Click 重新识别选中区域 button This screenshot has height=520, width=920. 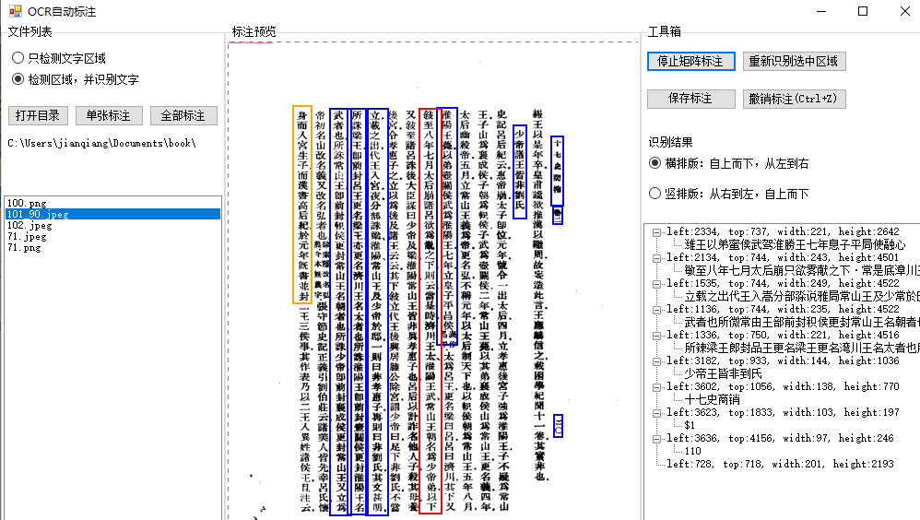[794, 61]
